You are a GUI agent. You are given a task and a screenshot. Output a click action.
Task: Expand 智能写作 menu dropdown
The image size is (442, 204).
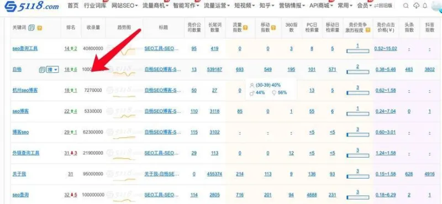[186, 6]
